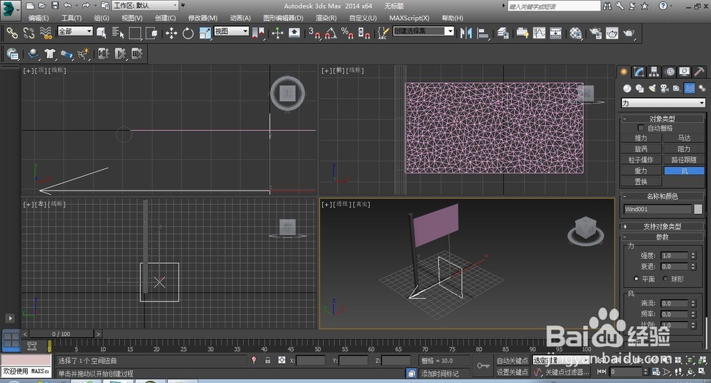Screen dimensions: 711x383
Task: Select the Lights category icon
Action: click(x=652, y=88)
